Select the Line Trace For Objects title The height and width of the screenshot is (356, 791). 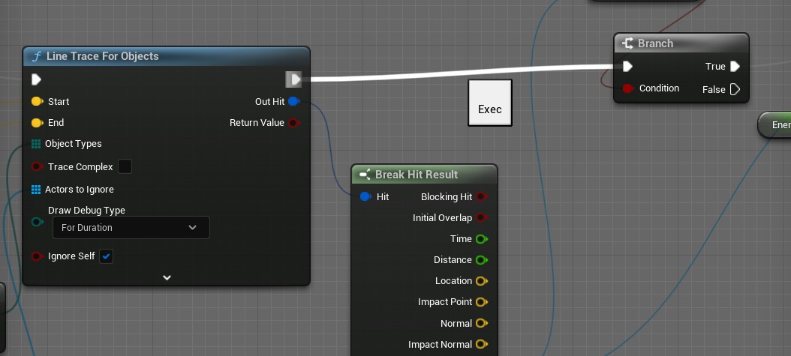(x=102, y=56)
